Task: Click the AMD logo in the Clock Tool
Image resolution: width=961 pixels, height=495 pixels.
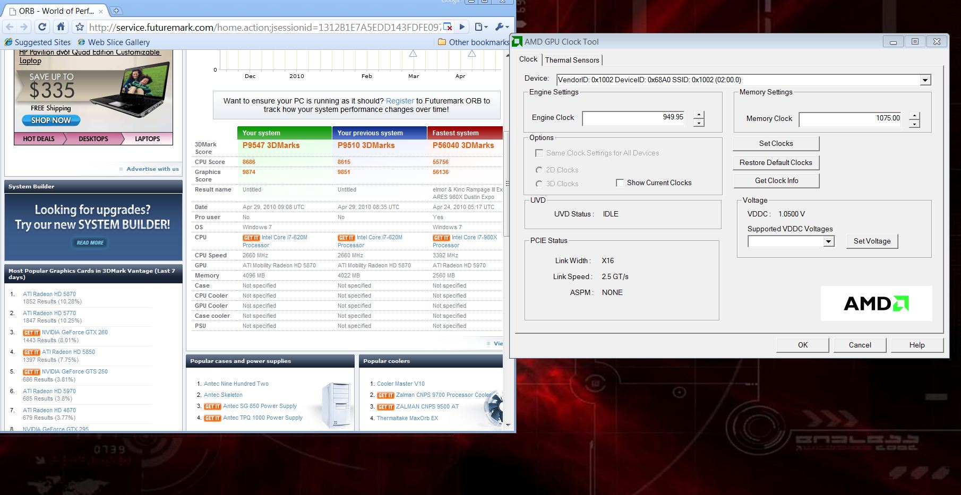Action: (876, 303)
